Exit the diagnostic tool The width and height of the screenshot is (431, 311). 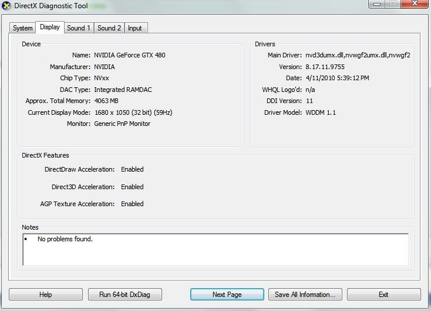383,295
